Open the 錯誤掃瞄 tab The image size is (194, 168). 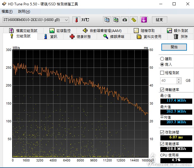click(x=114, y=37)
